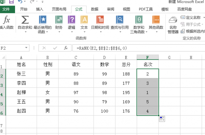Switch to the Templates (模板) tab

point(165,9)
